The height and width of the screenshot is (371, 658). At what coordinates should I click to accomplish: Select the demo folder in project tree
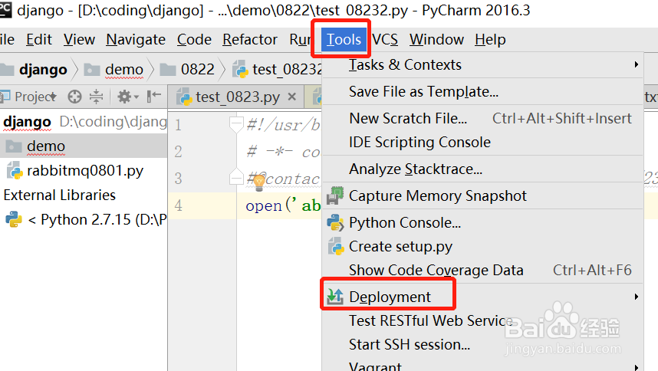(x=46, y=146)
